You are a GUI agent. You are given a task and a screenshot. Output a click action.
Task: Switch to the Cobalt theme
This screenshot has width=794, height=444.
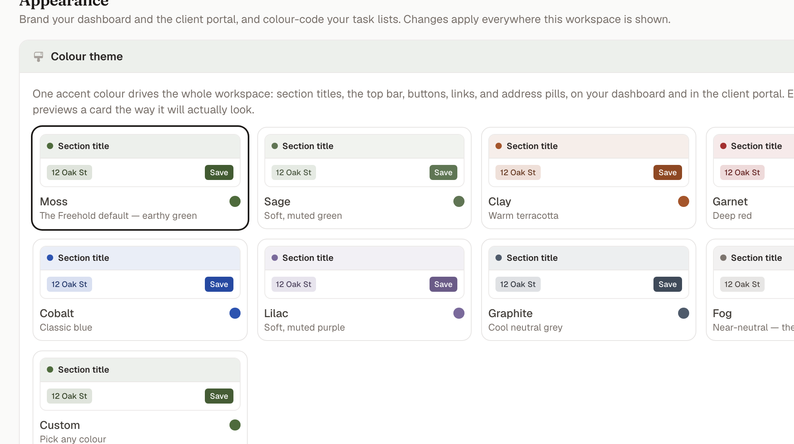(x=140, y=290)
